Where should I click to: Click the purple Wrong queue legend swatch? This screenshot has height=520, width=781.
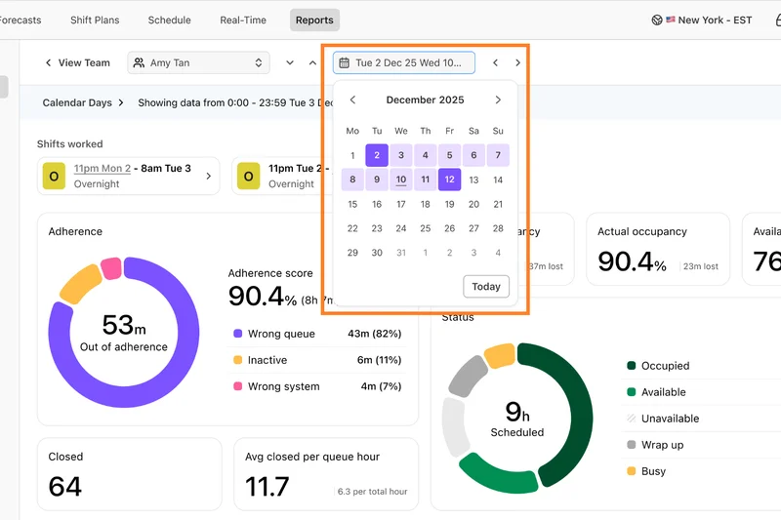(x=237, y=334)
